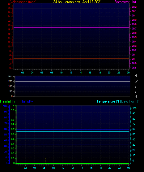The width and height of the screenshot is (144, 172).
Task: Click the Windspeed (mph) axis label
Action: pos(23,2)
